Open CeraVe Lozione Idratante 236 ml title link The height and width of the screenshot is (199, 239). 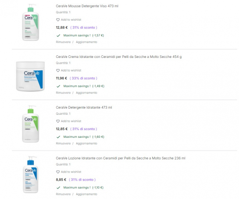coord(120,158)
